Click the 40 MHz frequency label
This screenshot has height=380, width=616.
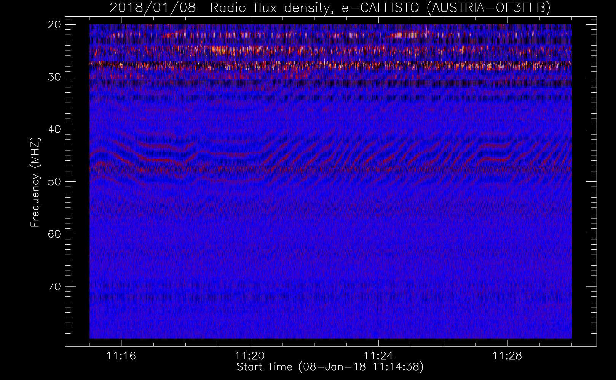[x=55, y=129]
